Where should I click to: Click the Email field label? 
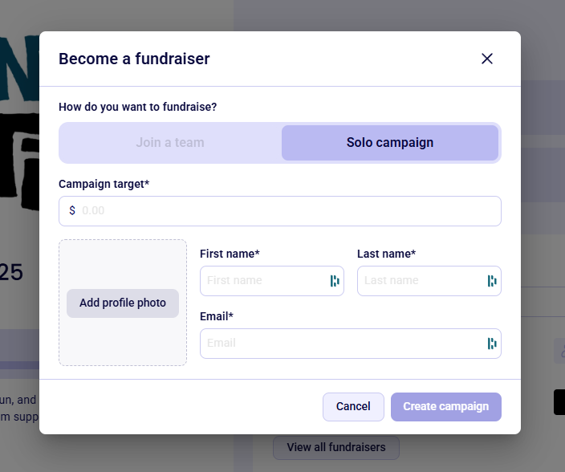coord(217,316)
